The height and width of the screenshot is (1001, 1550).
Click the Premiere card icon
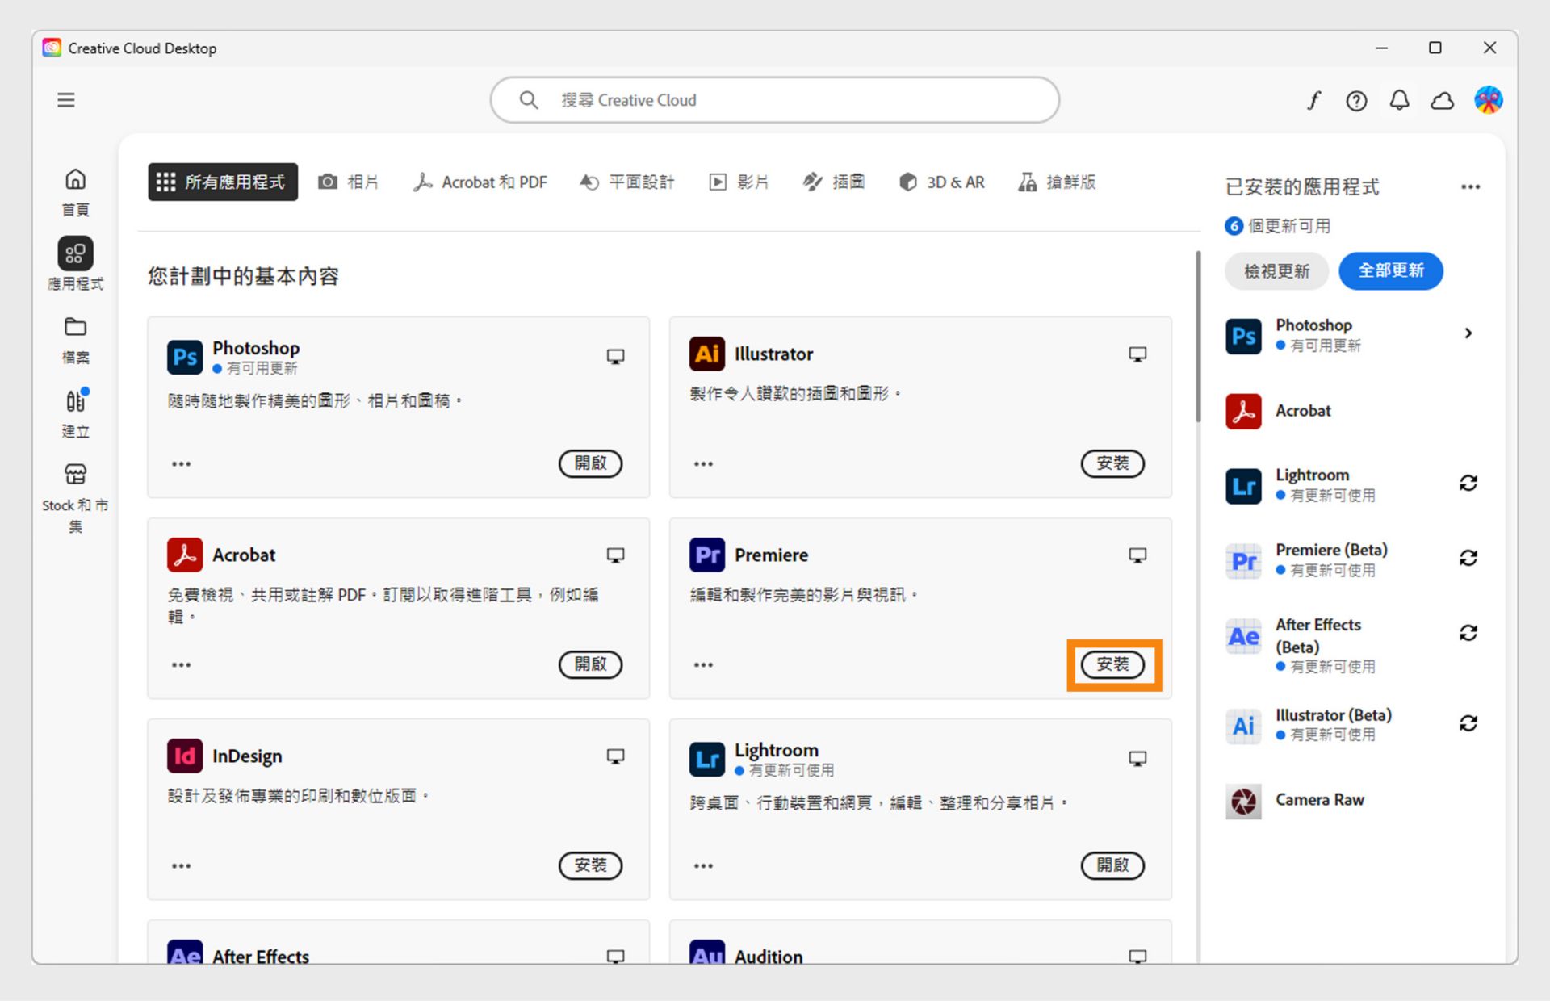707,555
